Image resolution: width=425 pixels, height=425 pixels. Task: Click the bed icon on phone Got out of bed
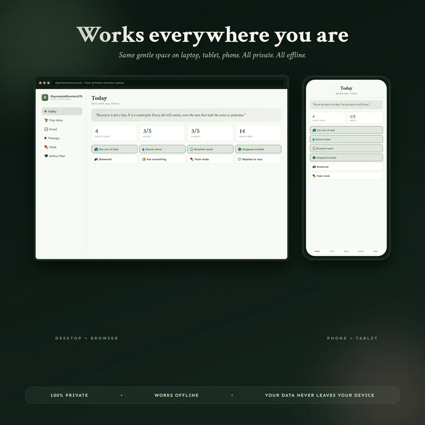click(314, 130)
